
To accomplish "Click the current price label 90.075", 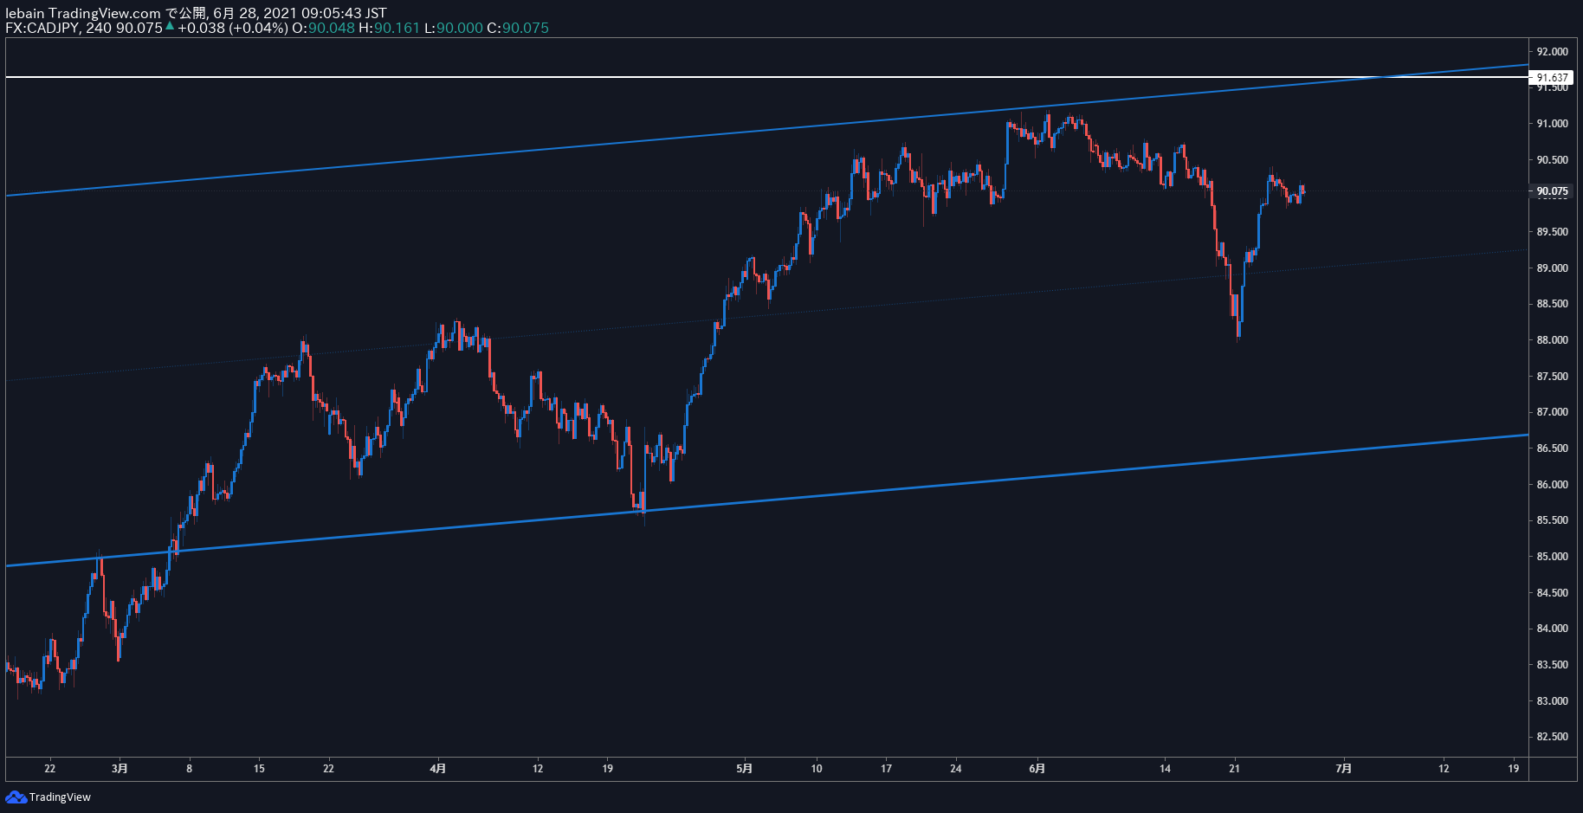I will (x=1552, y=191).
